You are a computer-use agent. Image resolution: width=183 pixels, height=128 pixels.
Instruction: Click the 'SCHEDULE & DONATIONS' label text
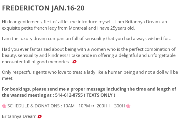(33, 106)
